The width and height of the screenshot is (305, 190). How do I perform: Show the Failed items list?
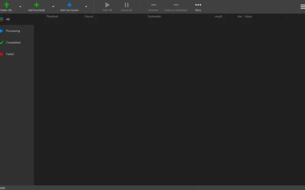coord(17,54)
